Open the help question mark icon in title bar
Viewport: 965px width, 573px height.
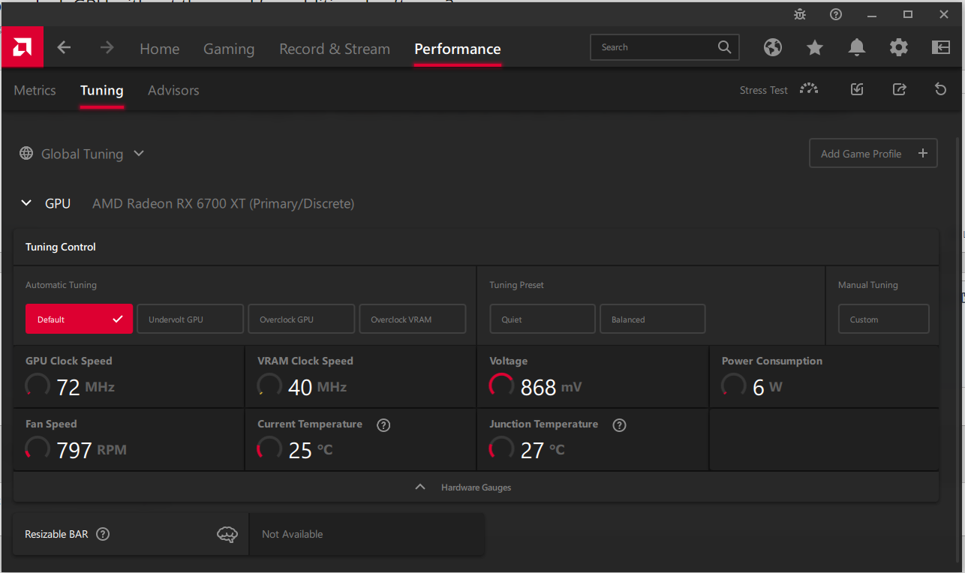[x=836, y=14]
